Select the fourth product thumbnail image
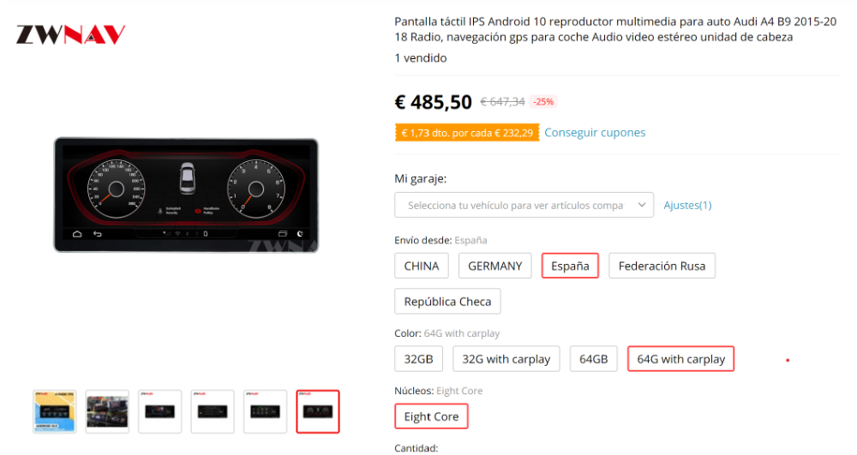Screen dimensions: 857x455 (213, 411)
